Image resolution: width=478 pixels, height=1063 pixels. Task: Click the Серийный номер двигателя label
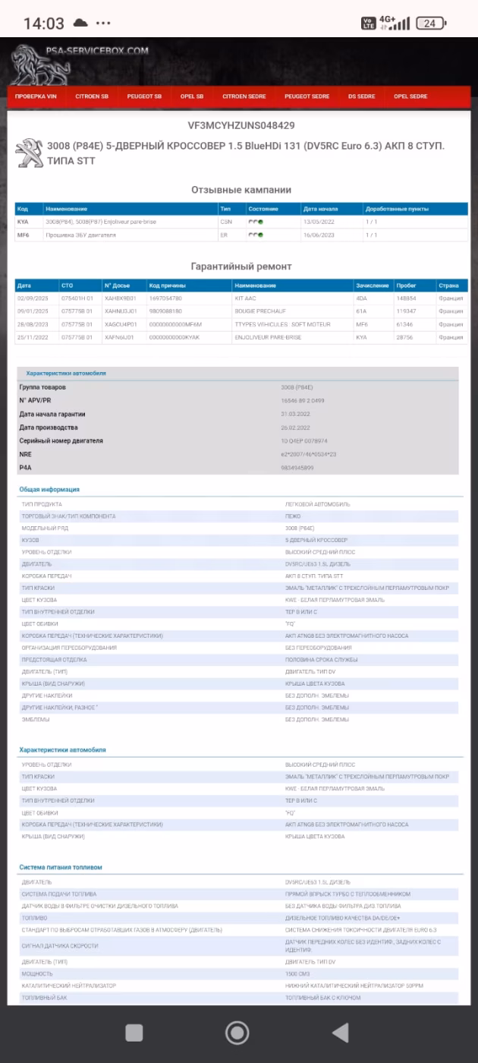[x=61, y=440]
